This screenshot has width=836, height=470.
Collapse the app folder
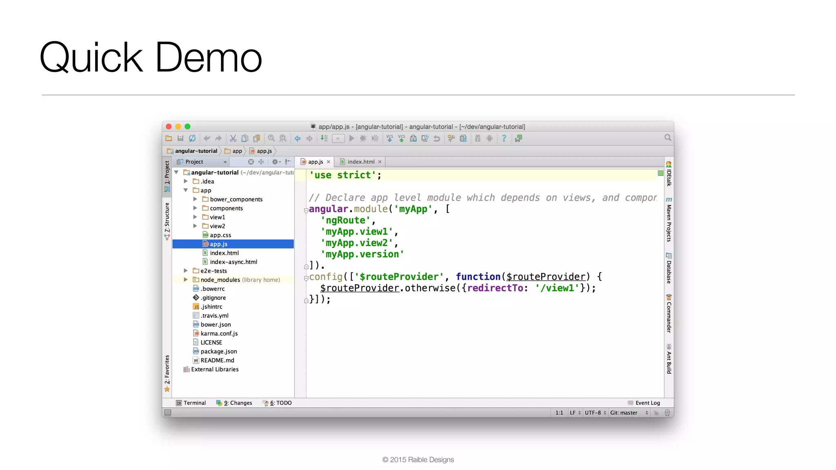(x=185, y=190)
